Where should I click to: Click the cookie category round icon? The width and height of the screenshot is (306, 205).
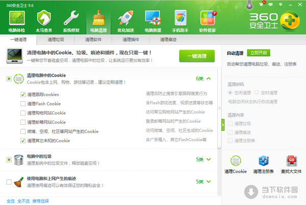tap(19, 79)
